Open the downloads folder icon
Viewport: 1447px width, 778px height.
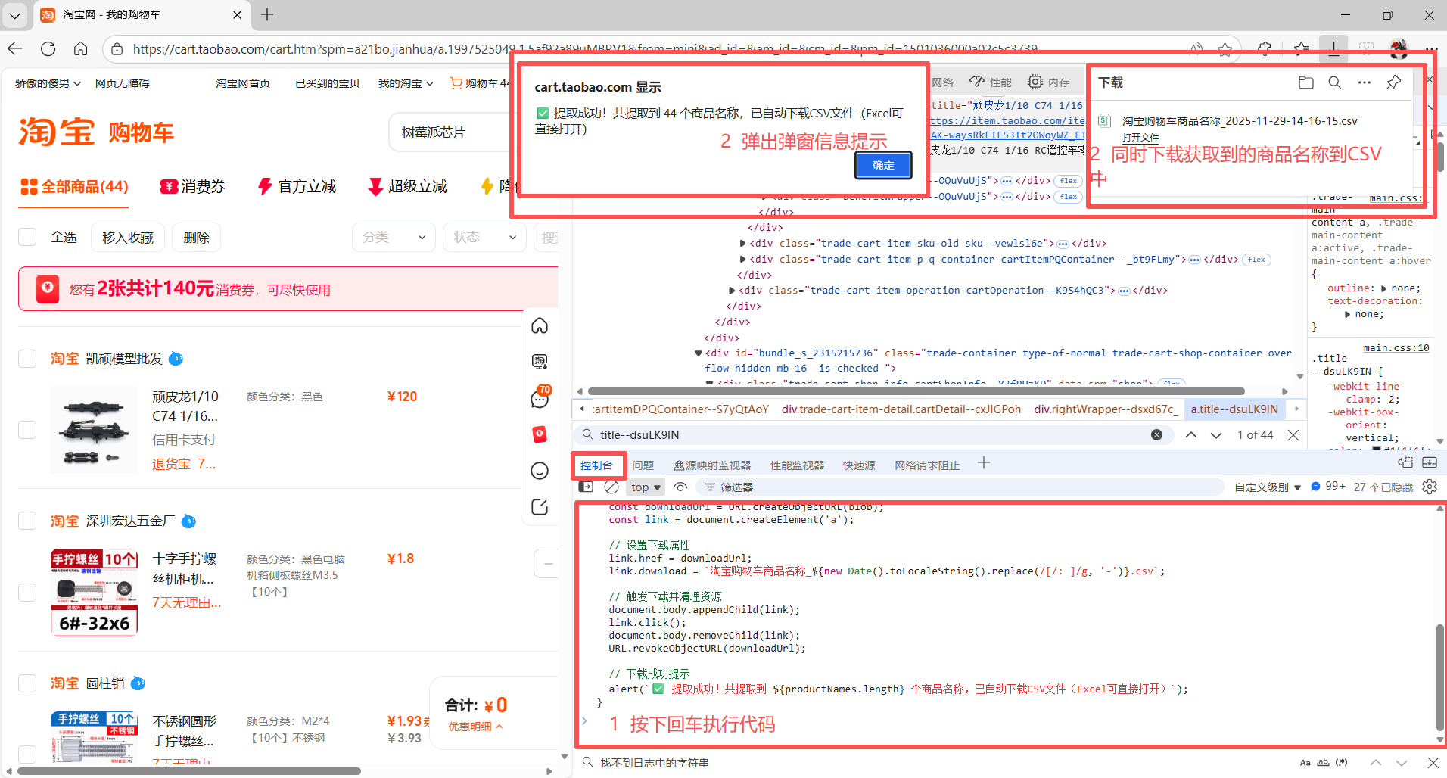tap(1305, 82)
